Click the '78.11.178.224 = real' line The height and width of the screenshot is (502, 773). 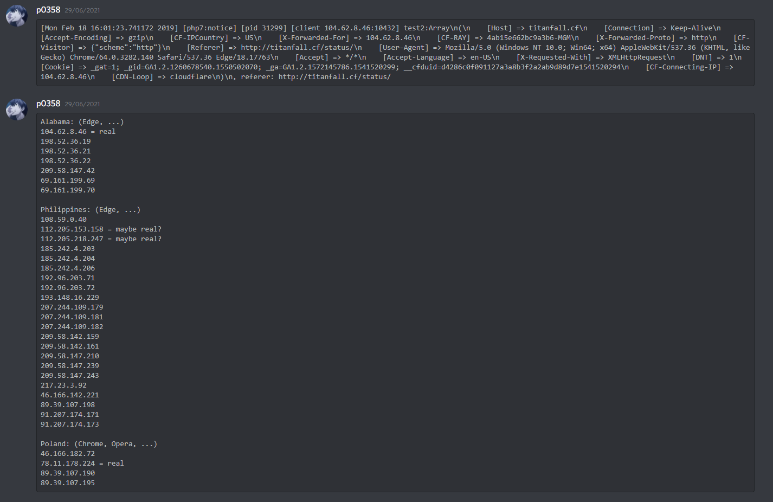(x=82, y=464)
